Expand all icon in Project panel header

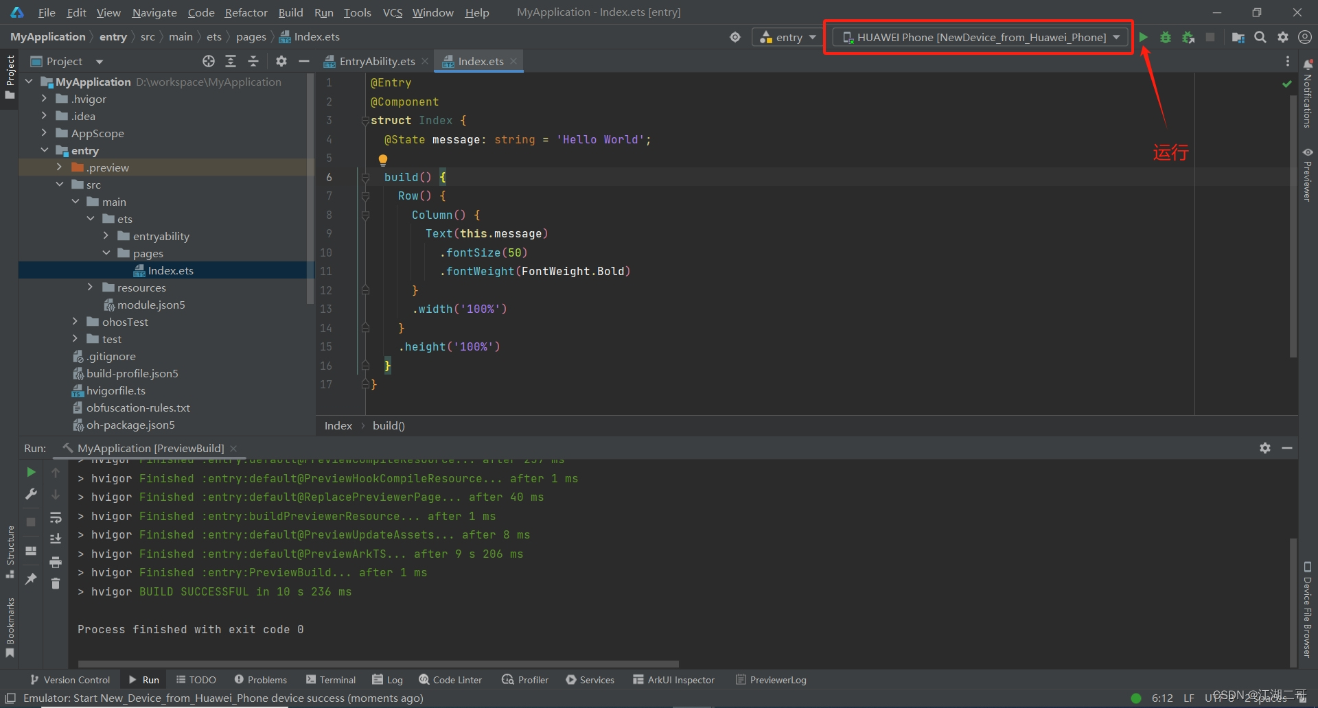[231, 61]
